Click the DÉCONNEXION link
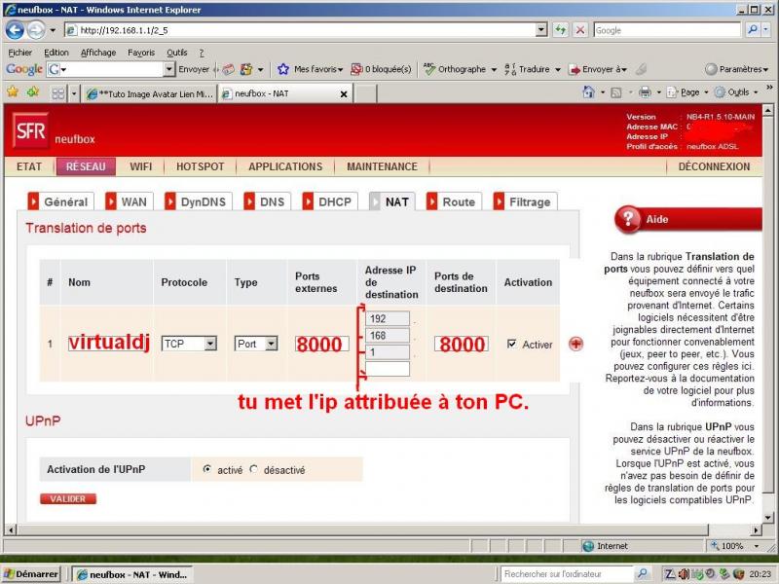 point(714,166)
